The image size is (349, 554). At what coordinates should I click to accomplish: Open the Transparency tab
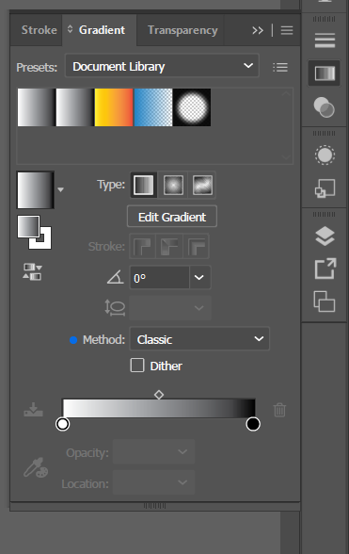(x=182, y=30)
